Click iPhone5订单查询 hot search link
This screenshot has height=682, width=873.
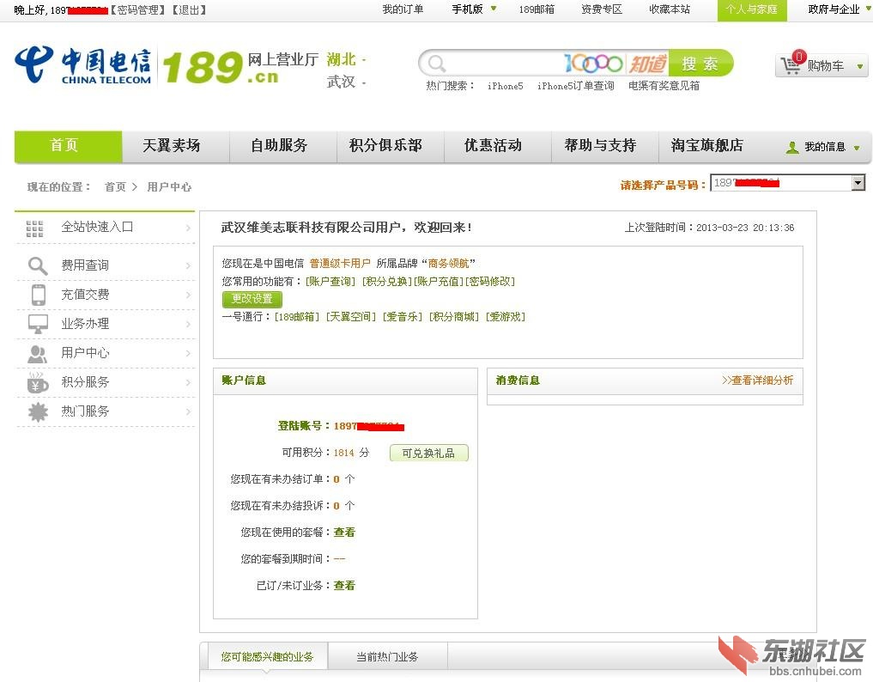[x=576, y=86]
